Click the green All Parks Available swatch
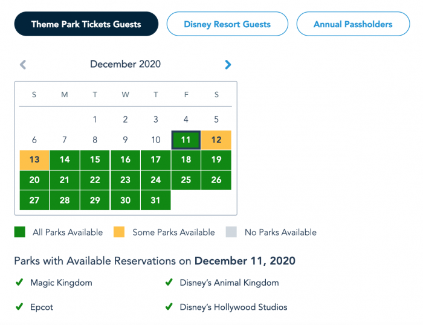The height and width of the screenshot is (325, 423). (20, 232)
